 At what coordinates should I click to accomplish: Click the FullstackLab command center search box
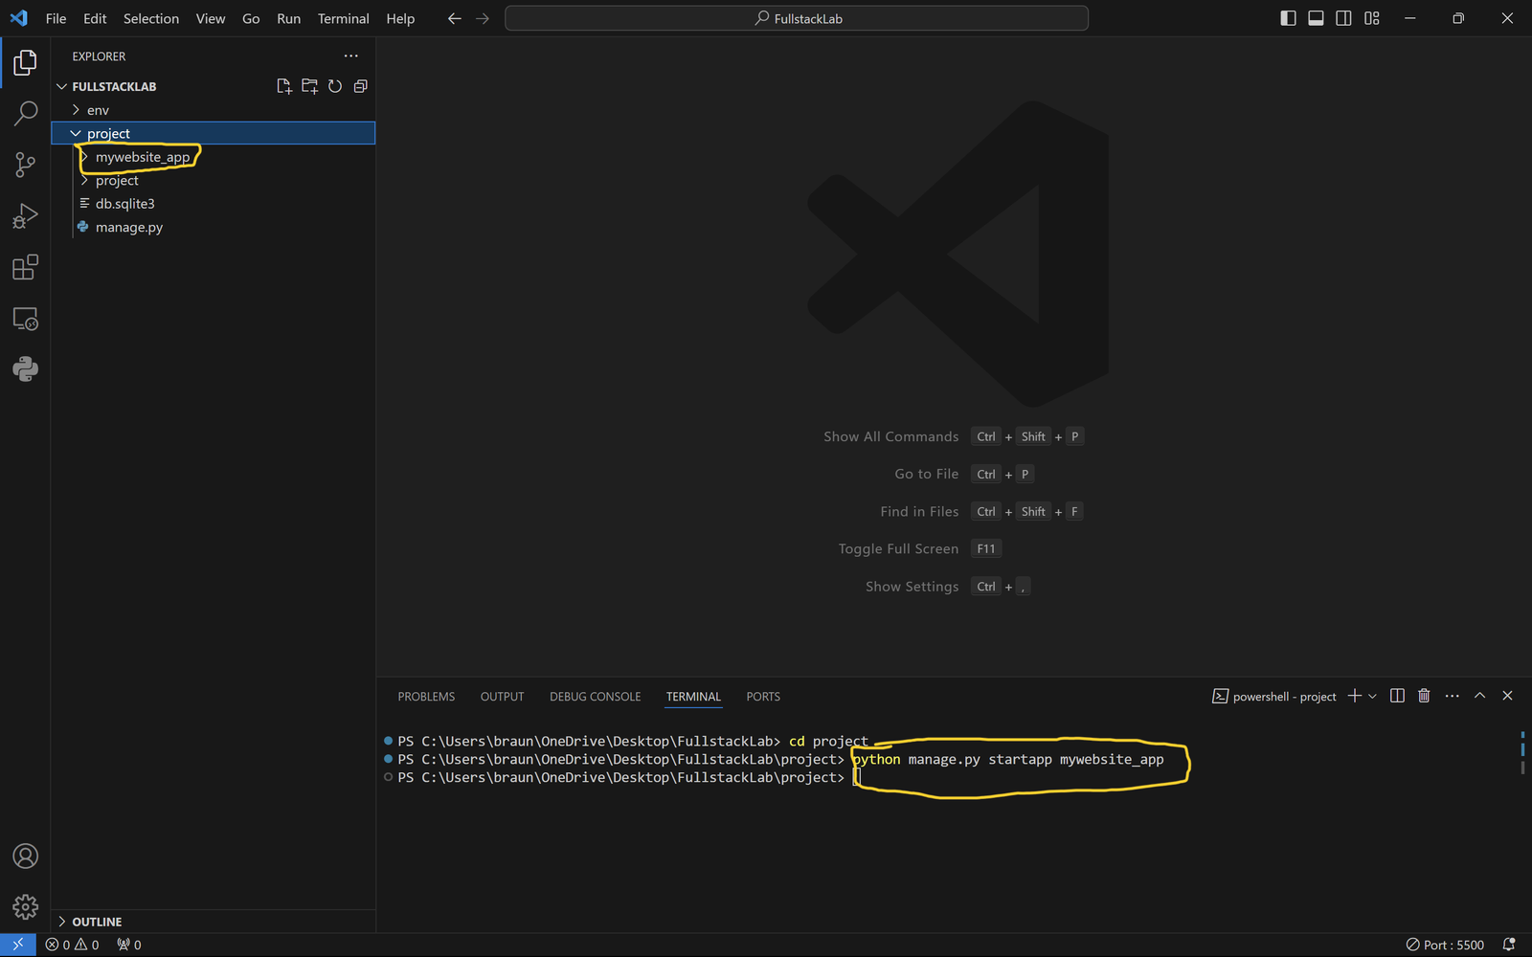(797, 18)
